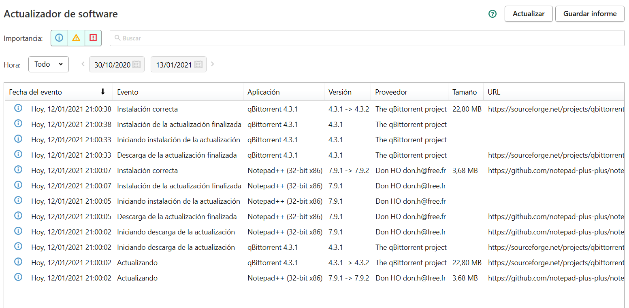The width and height of the screenshot is (629, 308).
Task: Click the Guardar informe button
Action: pyautogui.click(x=590, y=14)
